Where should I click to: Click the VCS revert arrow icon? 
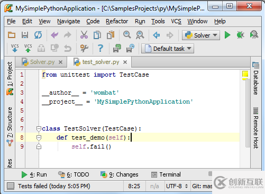click(68, 48)
